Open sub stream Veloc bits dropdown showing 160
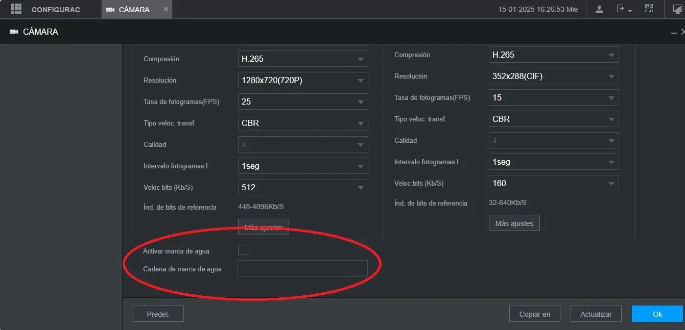The width and height of the screenshot is (685, 330). (x=554, y=183)
